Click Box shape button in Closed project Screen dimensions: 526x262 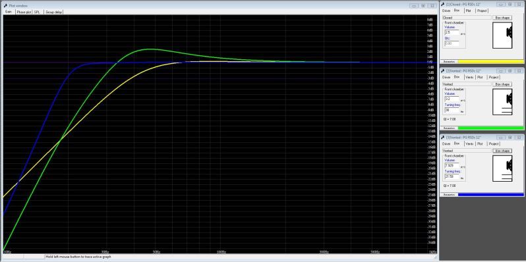pos(502,17)
